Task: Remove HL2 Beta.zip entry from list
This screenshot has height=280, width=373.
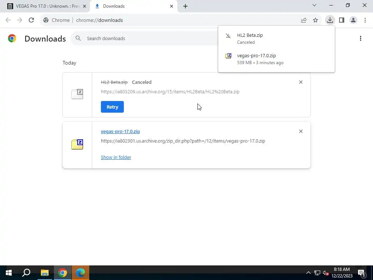Action: pyautogui.click(x=301, y=82)
